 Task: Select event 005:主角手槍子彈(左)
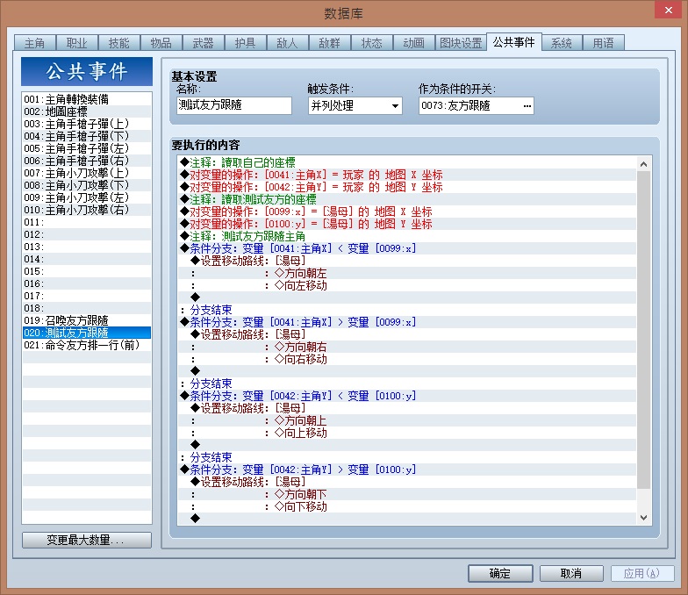coord(86,148)
